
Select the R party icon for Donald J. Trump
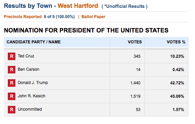coord(12,83)
